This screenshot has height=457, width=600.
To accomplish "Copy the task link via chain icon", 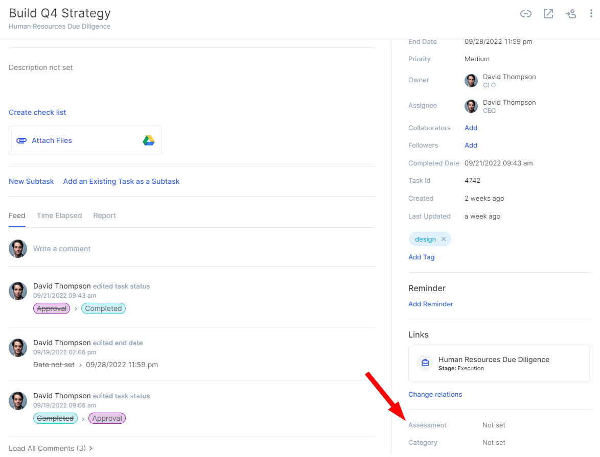I will (525, 14).
